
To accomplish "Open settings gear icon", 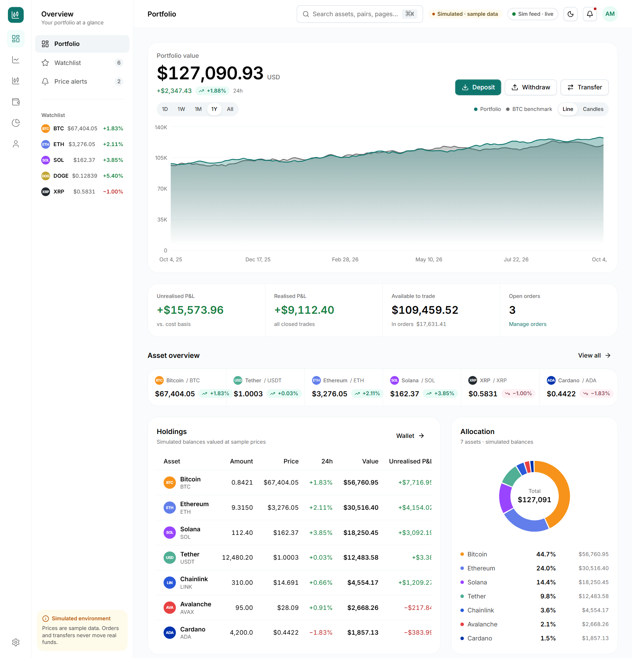I will (16, 642).
